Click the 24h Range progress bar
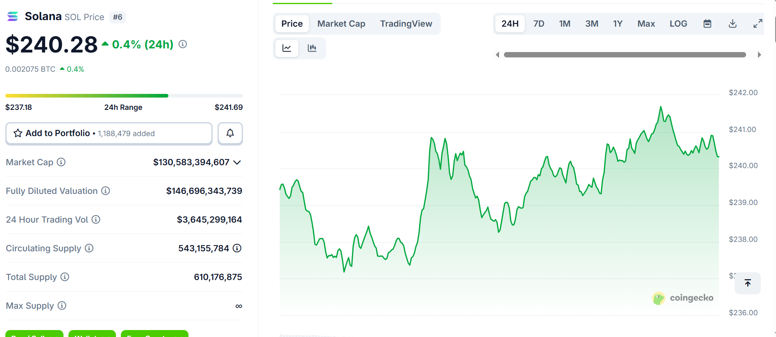 (124, 96)
